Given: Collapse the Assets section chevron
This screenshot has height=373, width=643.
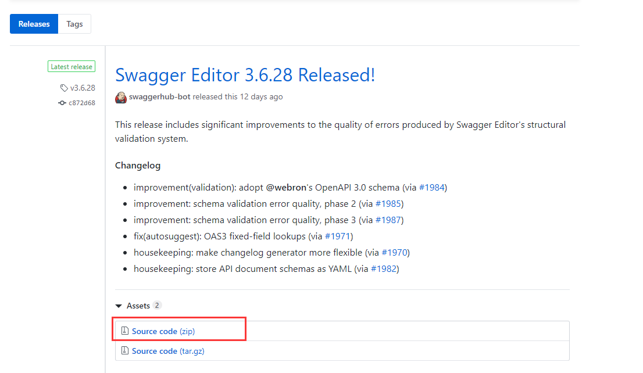Looking at the screenshot, I should [x=119, y=305].
